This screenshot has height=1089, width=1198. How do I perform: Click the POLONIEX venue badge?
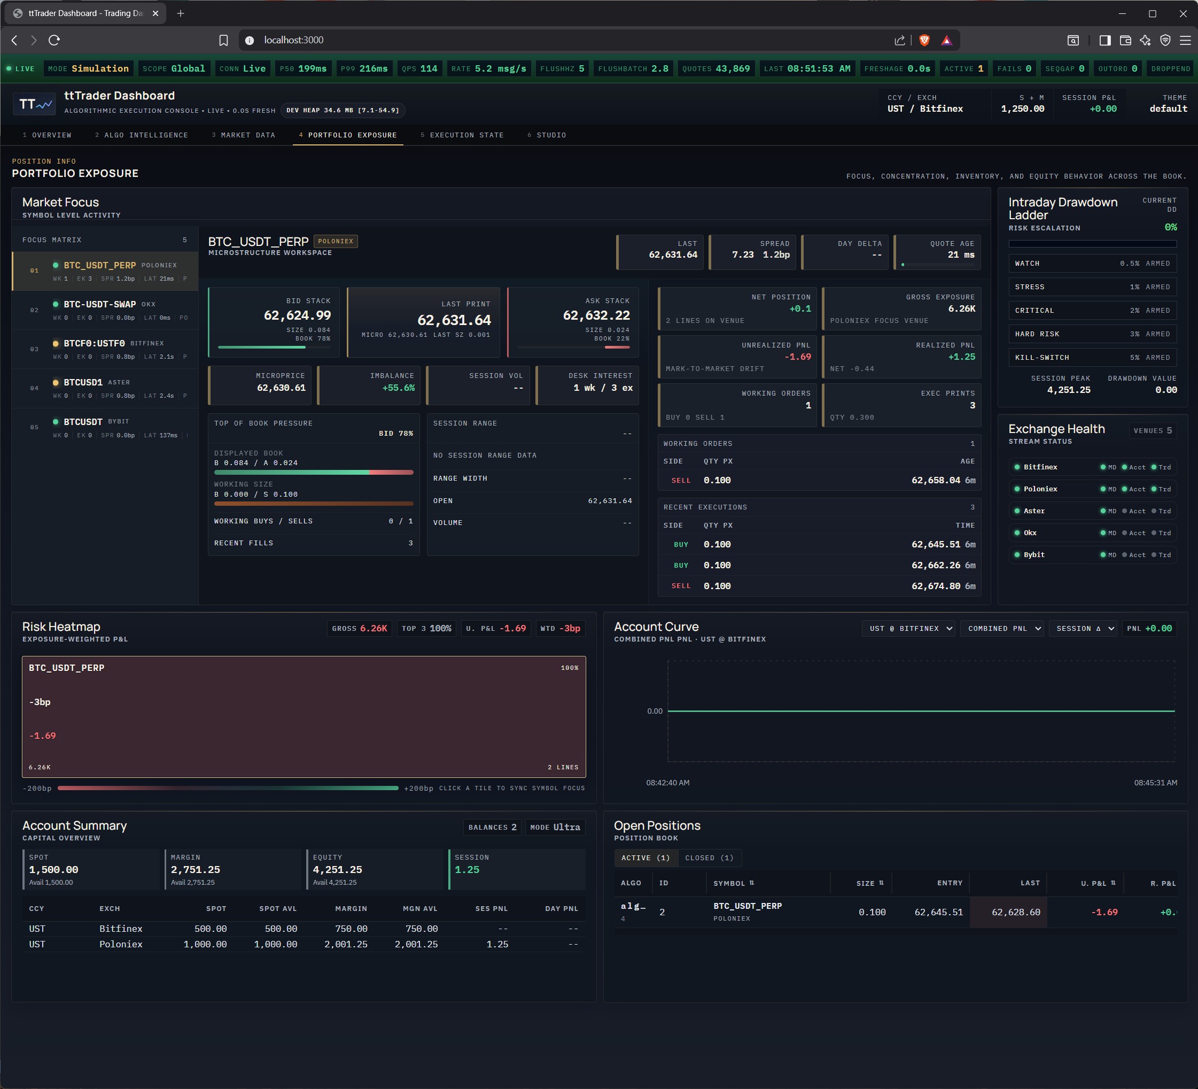tap(336, 241)
